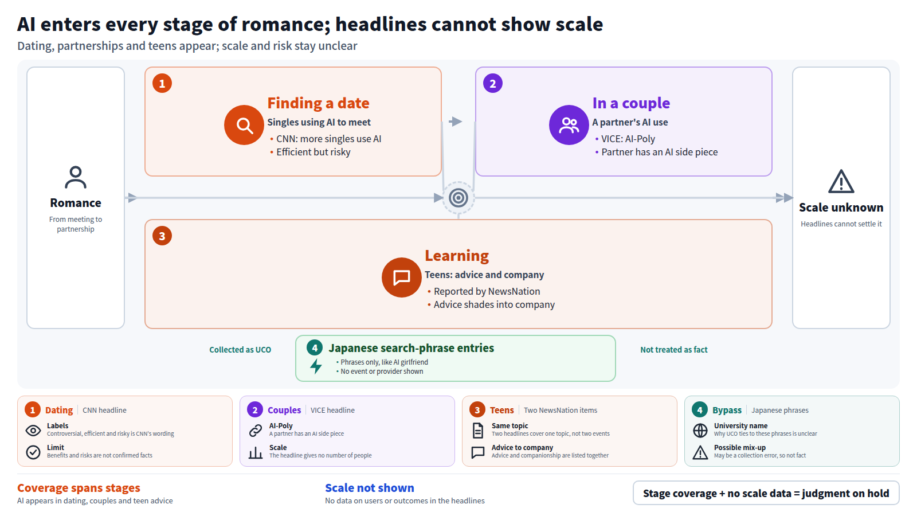917x516 pixels.
Task: Select the In a couple heading
Action: tap(631, 103)
